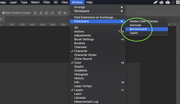The width and height of the screenshot is (180, 104).
Task: Expand the Workspace submenu
Action: (x=98, y=11)
